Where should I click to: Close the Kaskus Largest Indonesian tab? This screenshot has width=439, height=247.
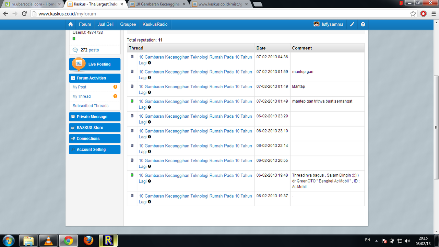122,4
